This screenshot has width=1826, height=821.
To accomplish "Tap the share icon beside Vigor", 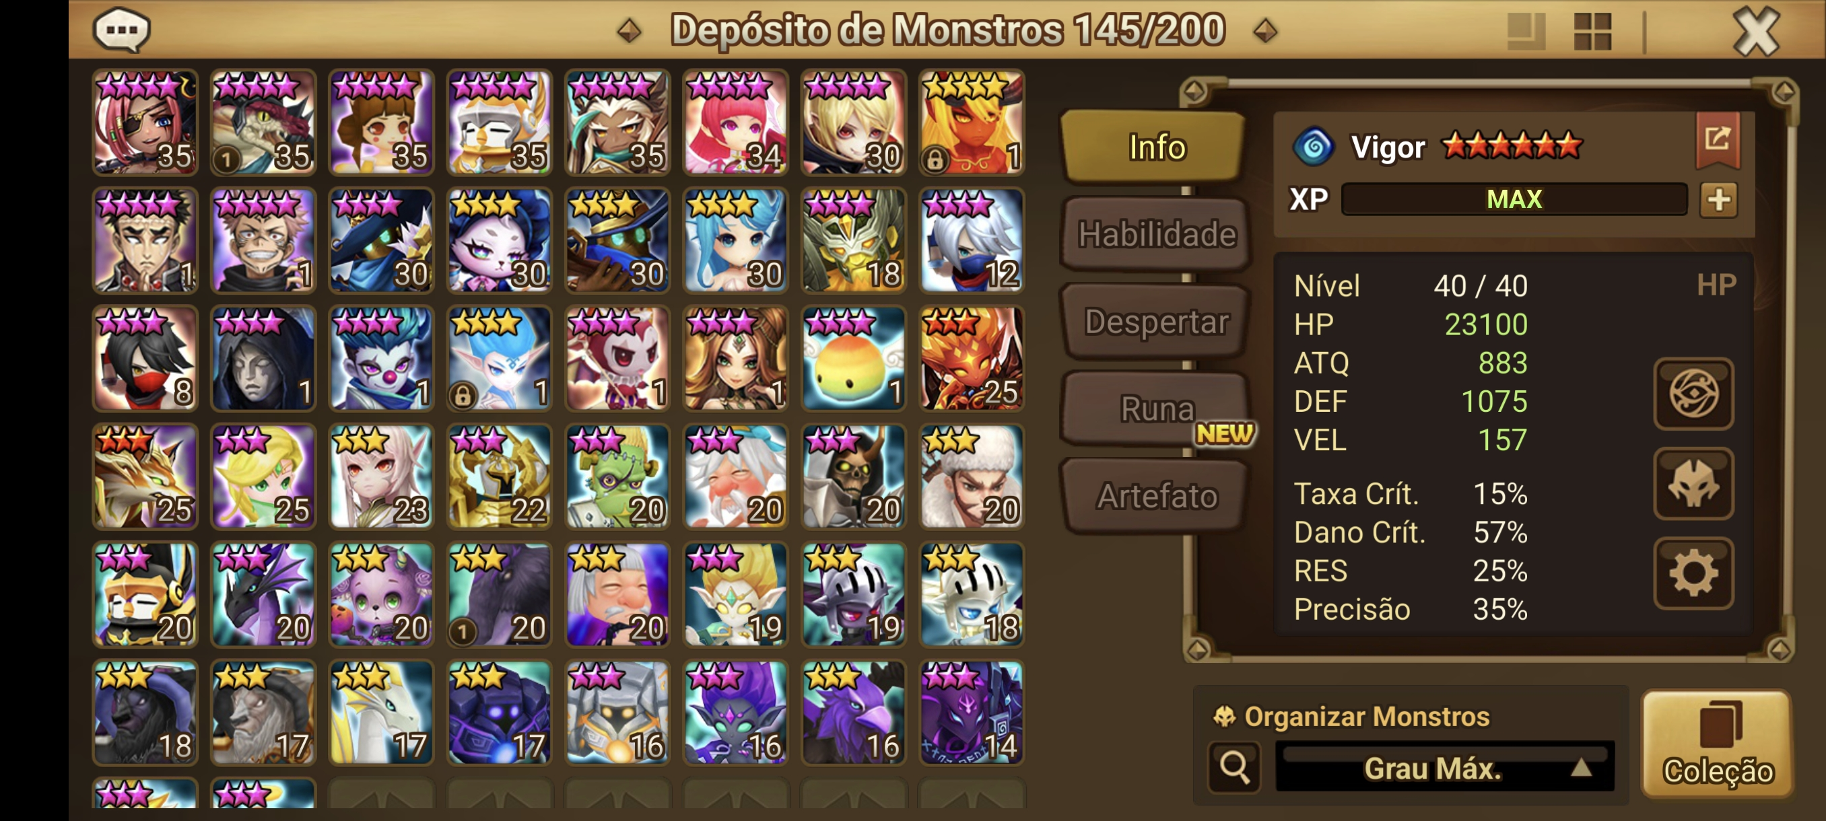I will (1717, 139).
